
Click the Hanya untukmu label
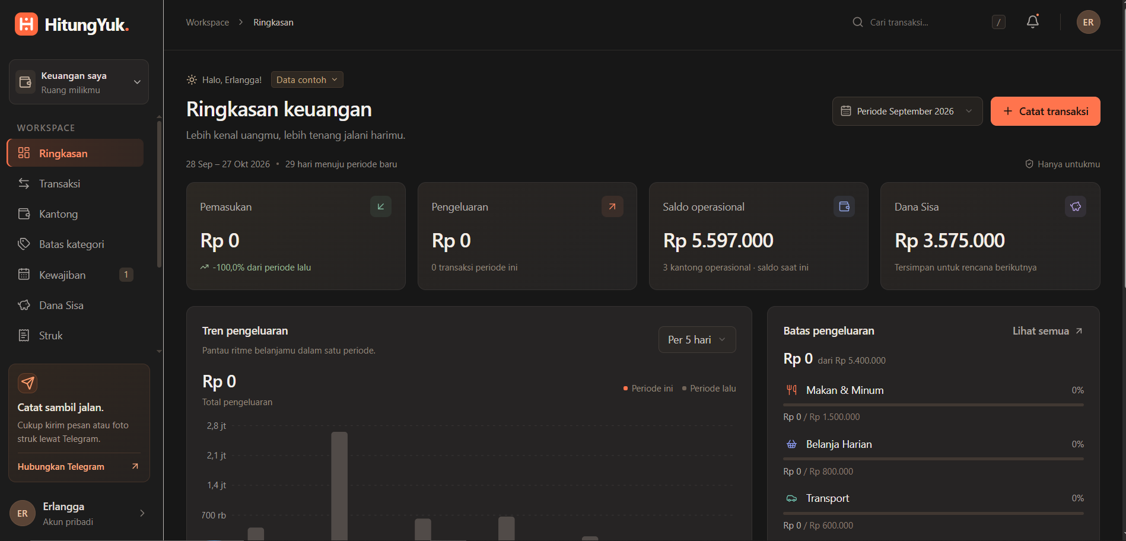(1068, 164)
